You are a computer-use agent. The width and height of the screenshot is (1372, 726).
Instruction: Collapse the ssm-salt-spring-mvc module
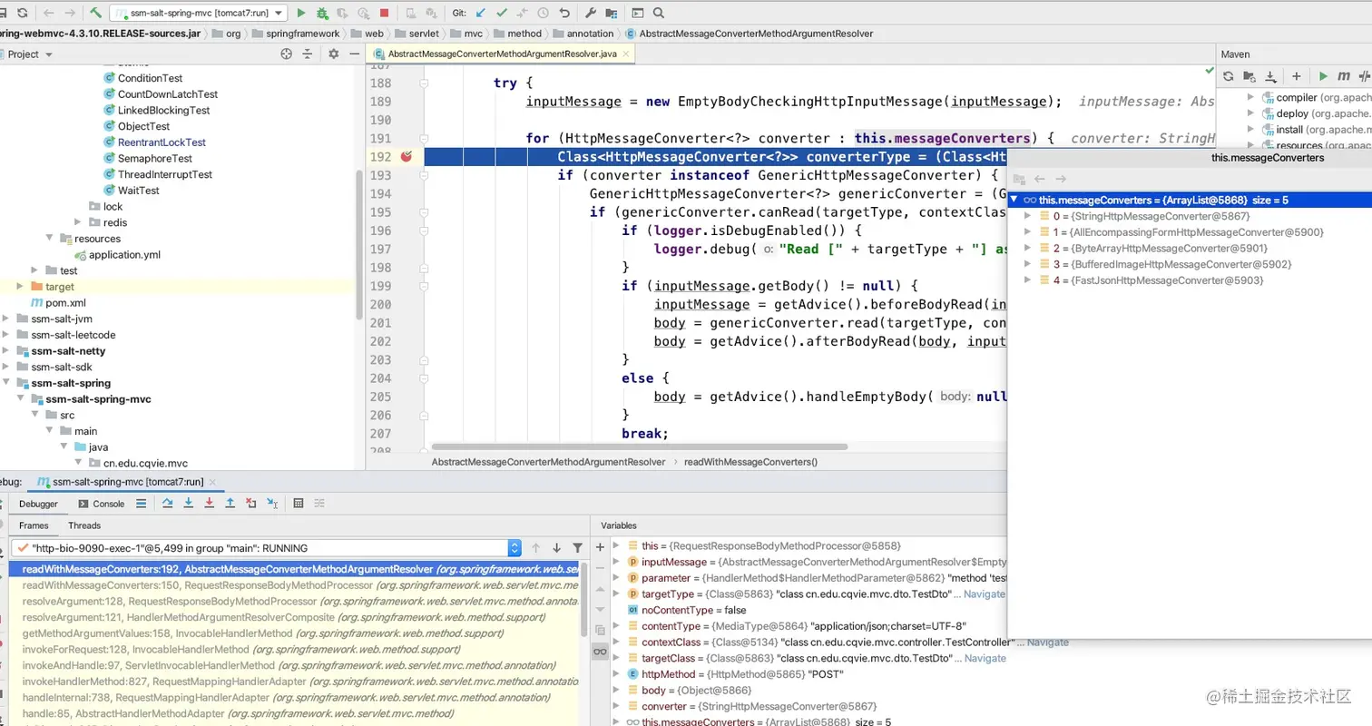pos(21,399)
